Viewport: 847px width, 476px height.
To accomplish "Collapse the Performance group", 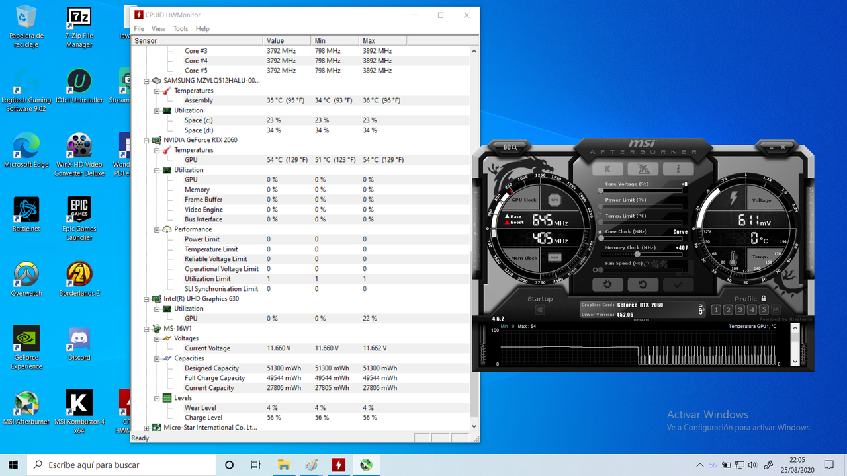I will click(157, 229).
